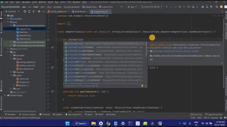Open the Layout Inspector
The image size is (227, 127).
tap(214, 114)
